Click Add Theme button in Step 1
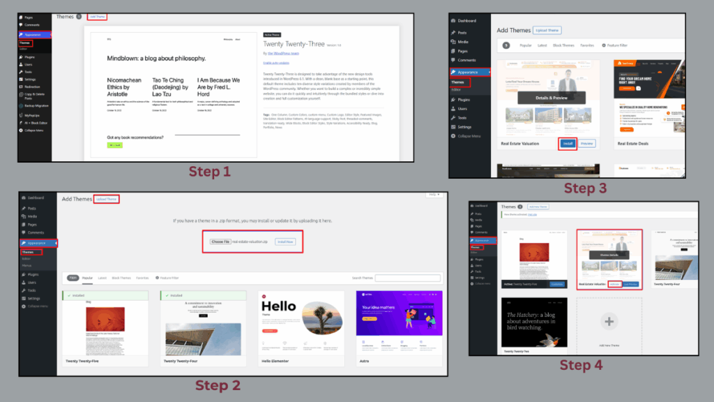The height and width of the screenshot is (402, 714). click(x=98, y=16)
